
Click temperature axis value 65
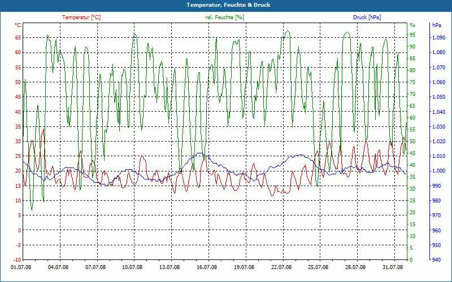(19, 38)
